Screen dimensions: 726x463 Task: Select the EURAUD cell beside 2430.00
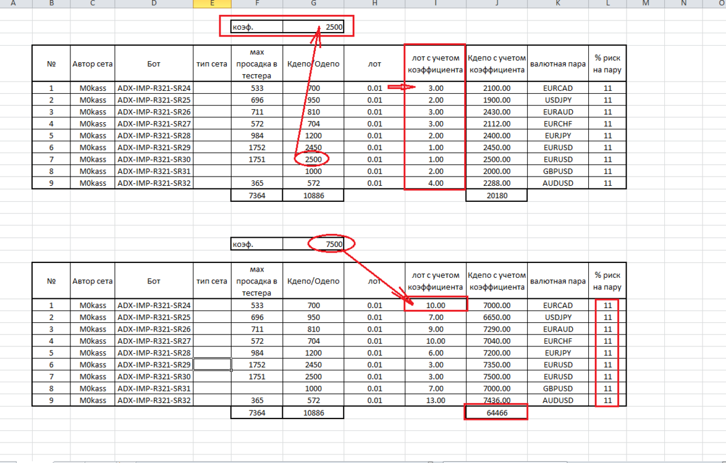(x=558, y=112)
